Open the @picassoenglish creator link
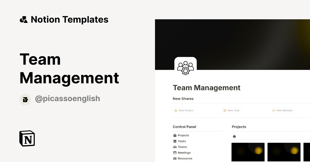Screen dimensions: 310x162 (x=67, y=98)
